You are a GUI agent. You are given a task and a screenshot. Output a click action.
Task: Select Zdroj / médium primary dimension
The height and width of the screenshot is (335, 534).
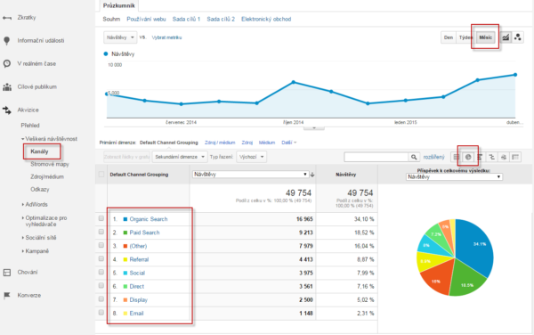coord(220,143)
